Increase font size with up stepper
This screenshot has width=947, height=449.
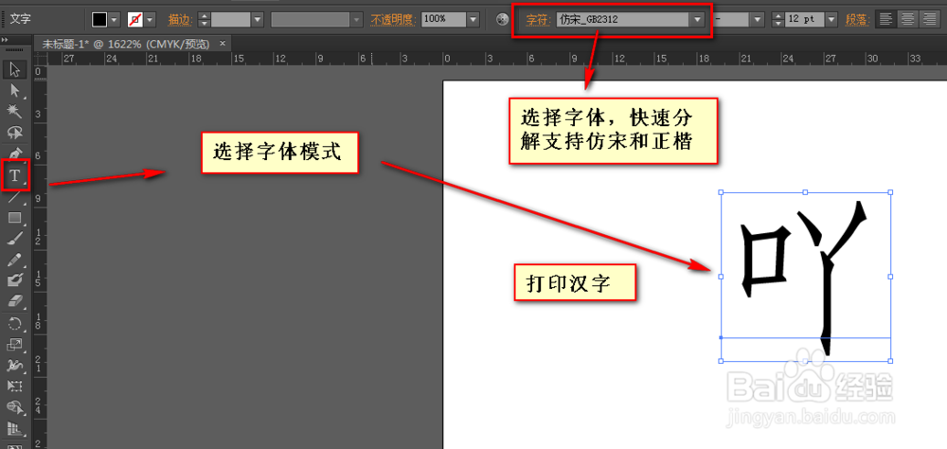click(778, 16)
